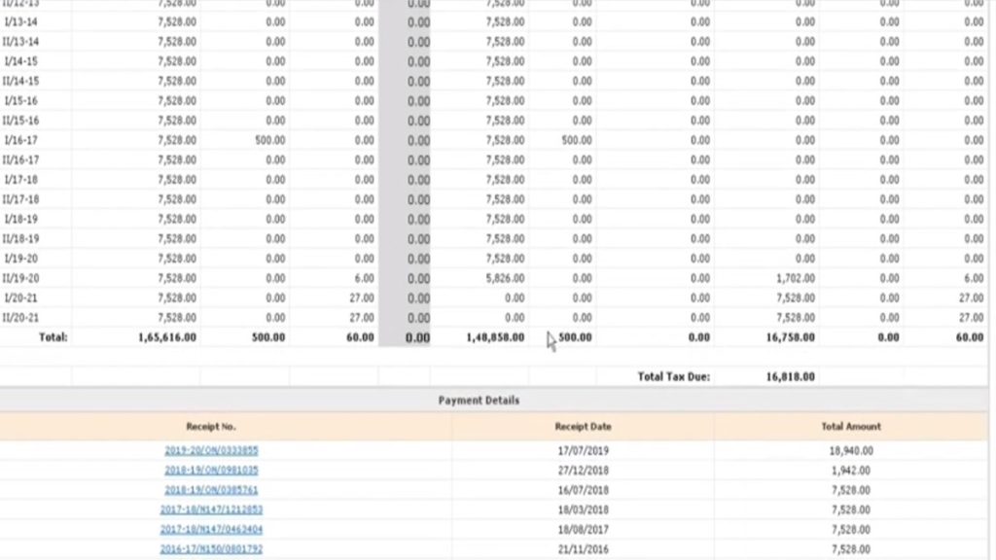Select the Receipt Date column header
The image size is (996, 560).
(x=584, y=426)
